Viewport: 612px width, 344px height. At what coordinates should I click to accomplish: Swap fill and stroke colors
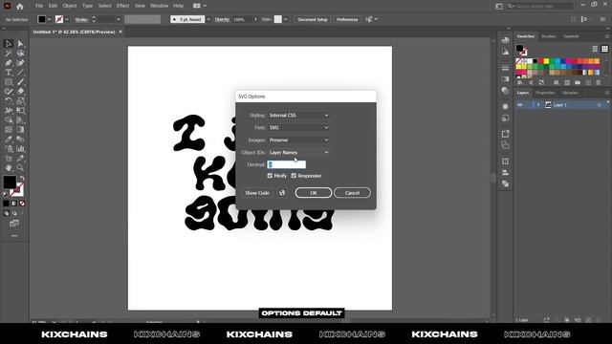coord(22,179)
